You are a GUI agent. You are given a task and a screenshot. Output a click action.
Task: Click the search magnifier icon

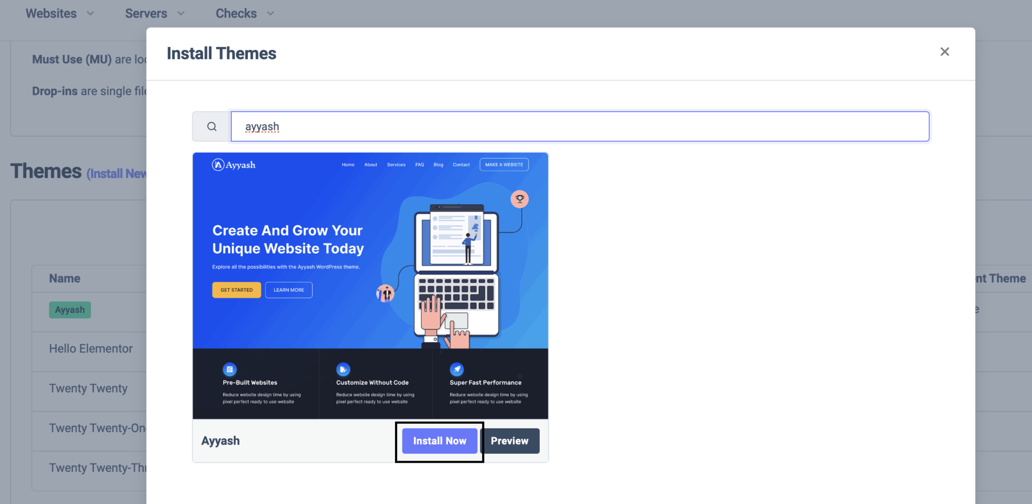[x=212, y=127]
